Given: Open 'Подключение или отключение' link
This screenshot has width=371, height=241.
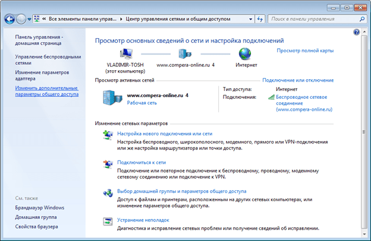Looking at the screenshot, I should tap(298, 80).
